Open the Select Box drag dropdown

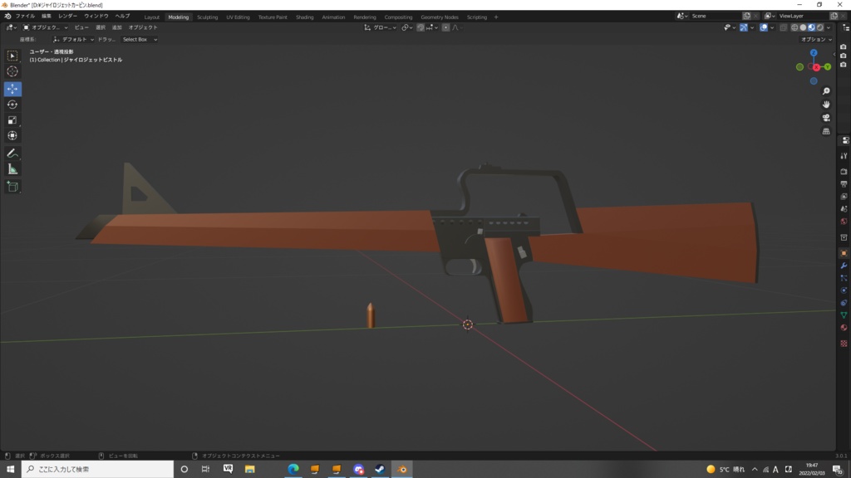pos(140,40)
